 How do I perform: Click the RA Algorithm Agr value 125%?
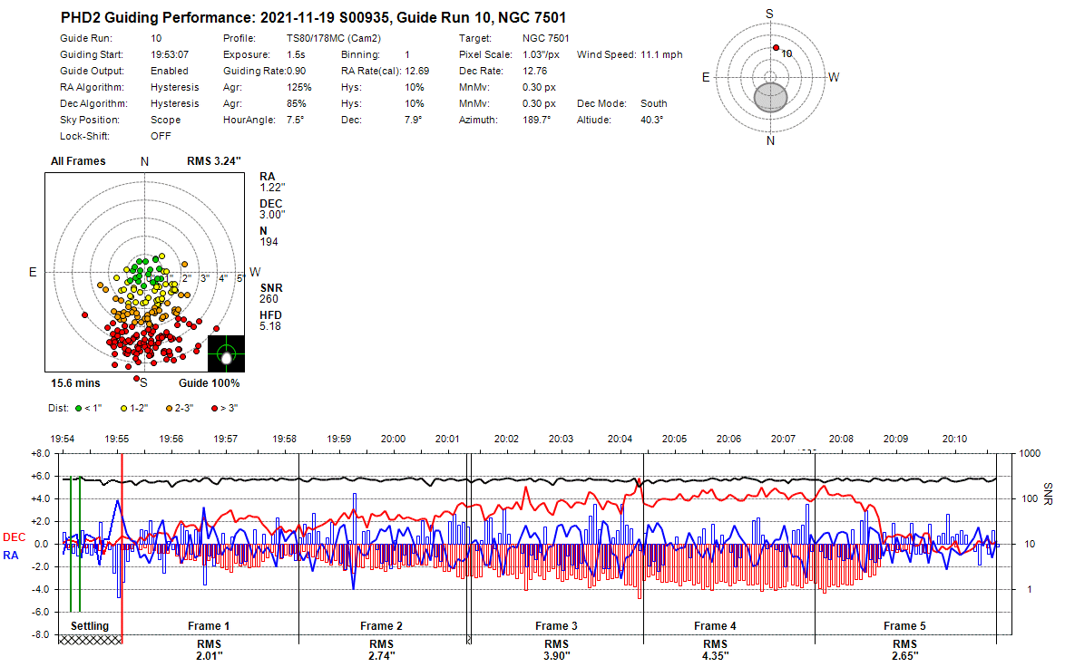tap(298, 87)
